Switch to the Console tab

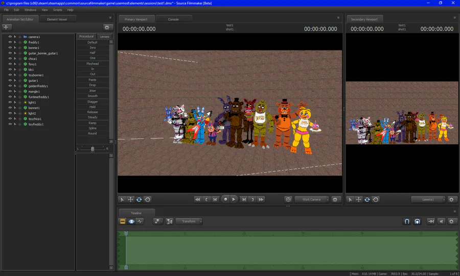pyautogui.click(x=173, y=19)
